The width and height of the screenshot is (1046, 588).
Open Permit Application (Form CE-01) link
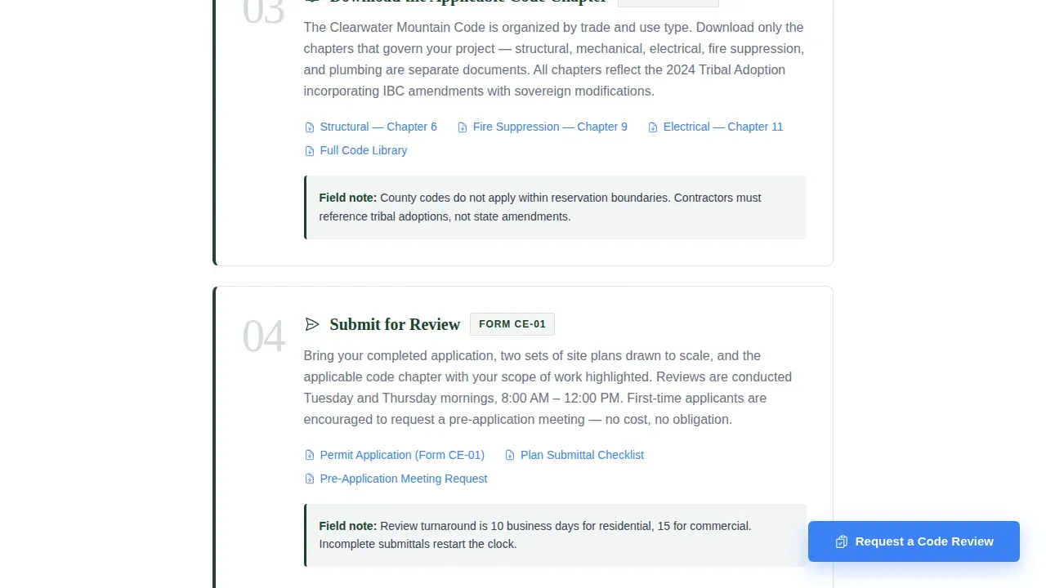pyautogui.click(x=402, y=455)
